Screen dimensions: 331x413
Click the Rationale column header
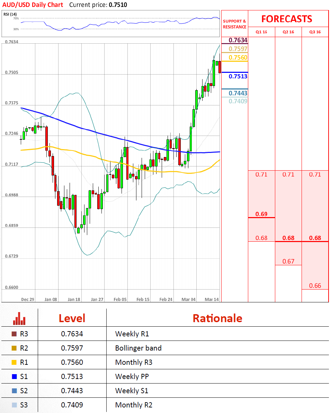217,318
